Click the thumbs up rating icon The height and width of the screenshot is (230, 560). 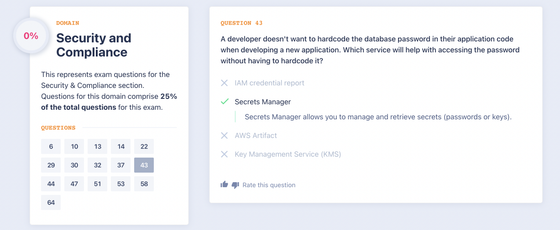tap(224, 184)
